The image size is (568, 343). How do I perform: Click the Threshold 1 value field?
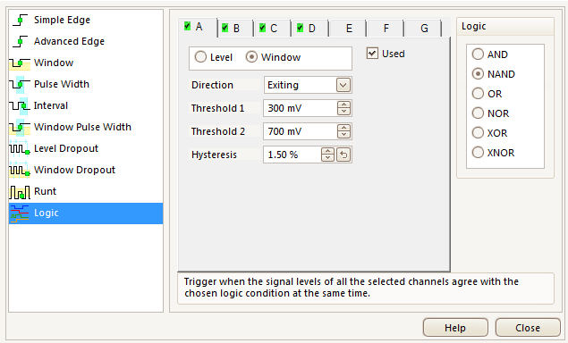(x=300, y=108)
